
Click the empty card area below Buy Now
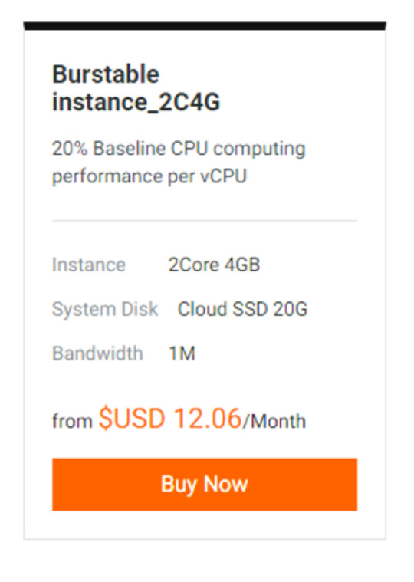pos(205,524)
